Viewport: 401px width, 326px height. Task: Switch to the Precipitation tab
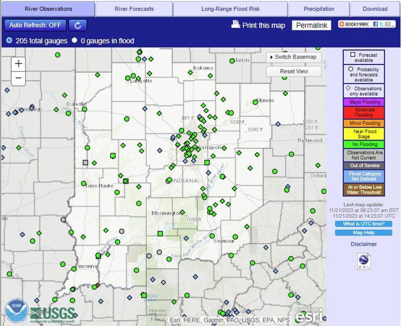tap(319, 9)
